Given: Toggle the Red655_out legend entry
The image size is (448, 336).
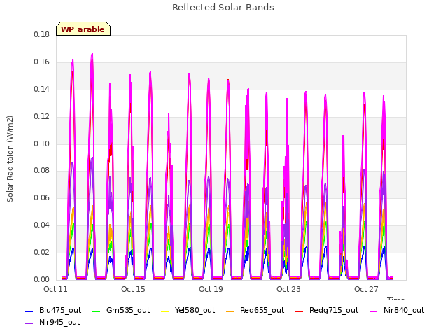Looking at the screenshot, I should coord(255,311).
